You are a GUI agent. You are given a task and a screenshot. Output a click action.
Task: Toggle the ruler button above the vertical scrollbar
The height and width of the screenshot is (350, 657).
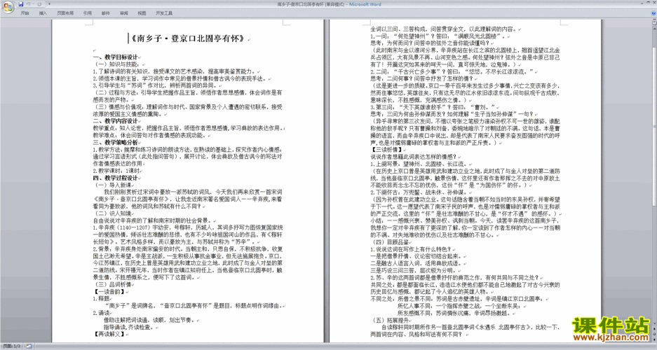(653, 22)
